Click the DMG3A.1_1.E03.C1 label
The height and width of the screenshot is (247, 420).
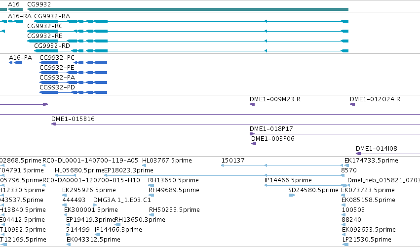122,200
